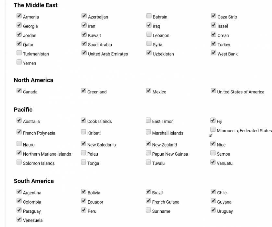This screenshot has width=272, height=227.
Task: Check the East Timor checkbox
Action: 148,120
